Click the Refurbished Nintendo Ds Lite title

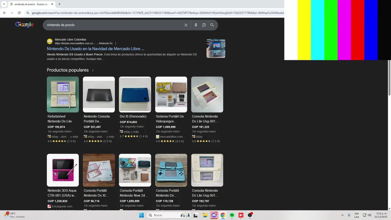[x=60, y=119]
